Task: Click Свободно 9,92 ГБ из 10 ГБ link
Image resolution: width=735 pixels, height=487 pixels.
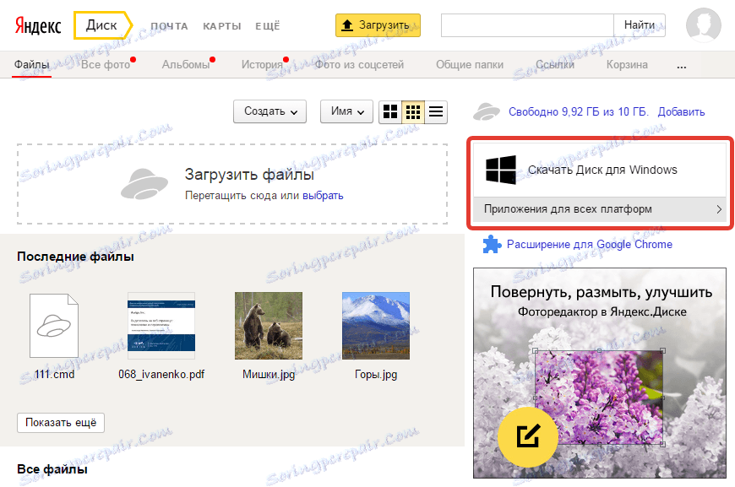Action: (x=579, y=112)
